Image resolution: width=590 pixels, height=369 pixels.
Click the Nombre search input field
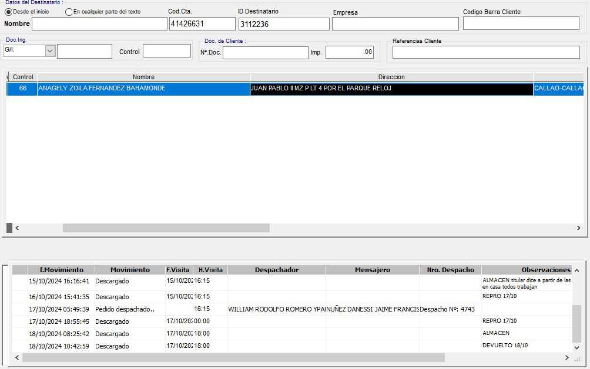tap(99, 24)
